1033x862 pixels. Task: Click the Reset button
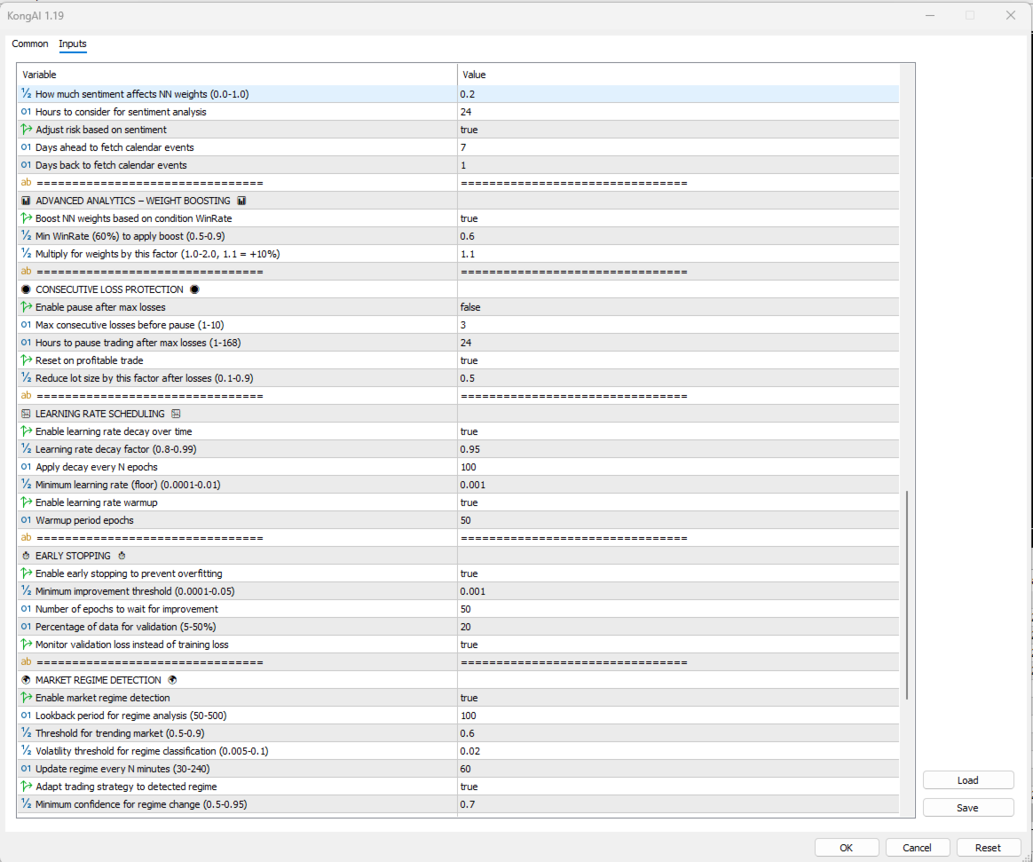988,848
